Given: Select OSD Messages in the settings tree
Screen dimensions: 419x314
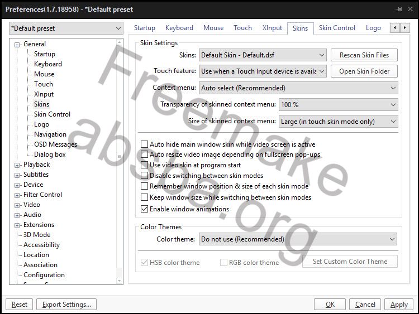Looking at the screenshot, I should [55, 144].
